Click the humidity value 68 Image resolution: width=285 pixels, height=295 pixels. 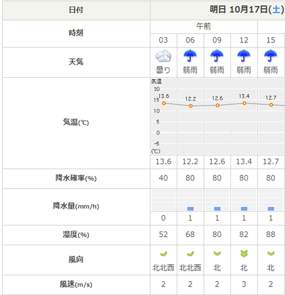click(190, 235)
